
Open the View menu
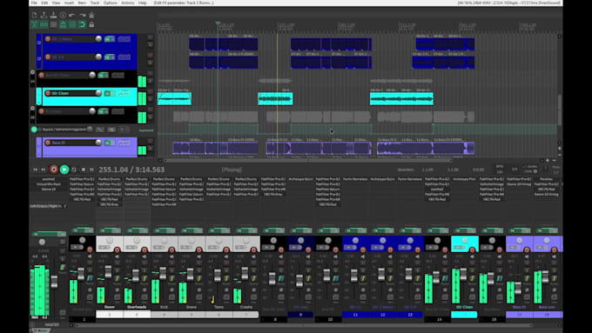click(x=56, y=3)
